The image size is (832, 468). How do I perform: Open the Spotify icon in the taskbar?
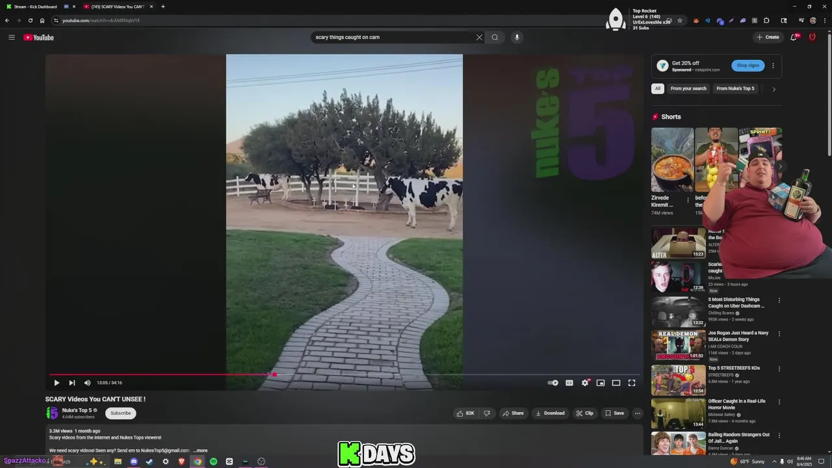(x=213, y=461)
